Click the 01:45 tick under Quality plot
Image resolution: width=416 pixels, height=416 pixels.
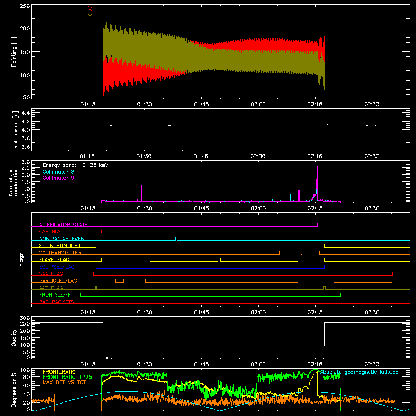[x=201, y=365]
